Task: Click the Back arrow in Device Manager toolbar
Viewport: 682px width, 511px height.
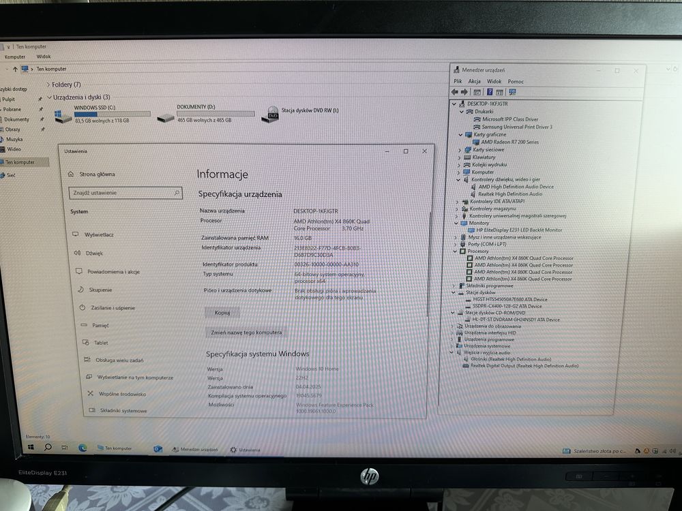Action: (454, 92)
